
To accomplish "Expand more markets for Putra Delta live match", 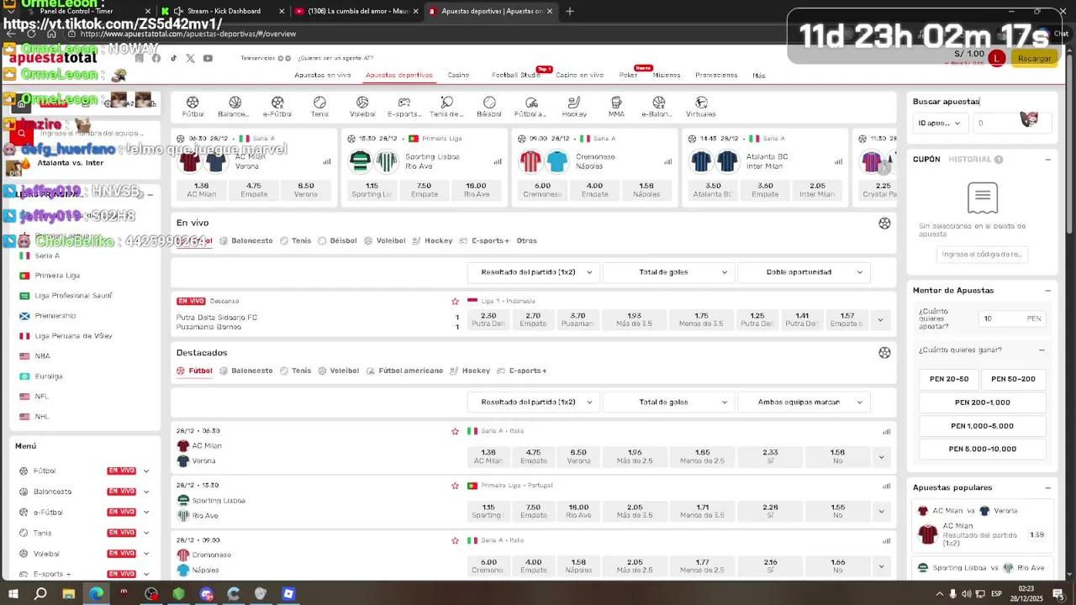I will click(x=880, y=320).
